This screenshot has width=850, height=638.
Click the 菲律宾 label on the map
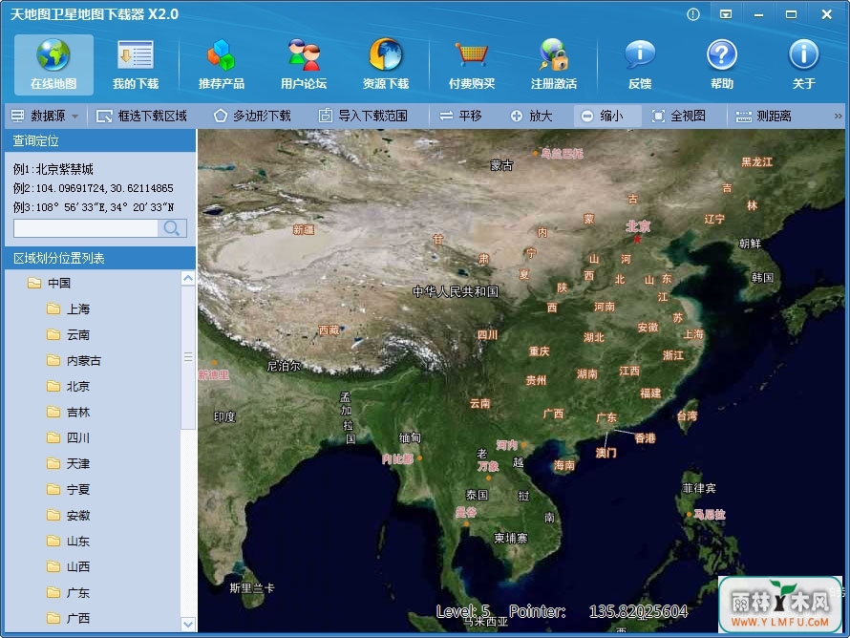point(699,488)
